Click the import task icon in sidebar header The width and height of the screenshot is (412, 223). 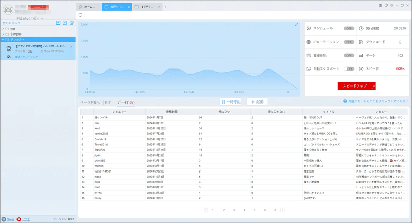[x=58, y=23]
